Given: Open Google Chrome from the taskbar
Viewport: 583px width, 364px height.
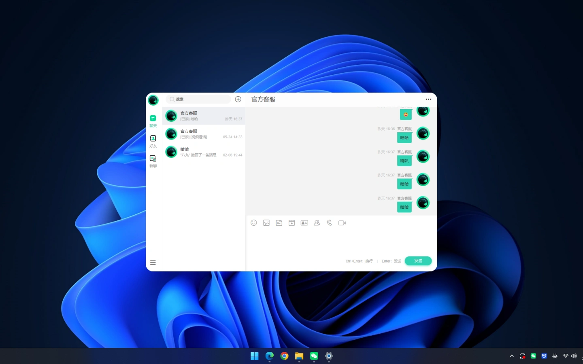Looking at the screenshot, I should tap(284, 356).
